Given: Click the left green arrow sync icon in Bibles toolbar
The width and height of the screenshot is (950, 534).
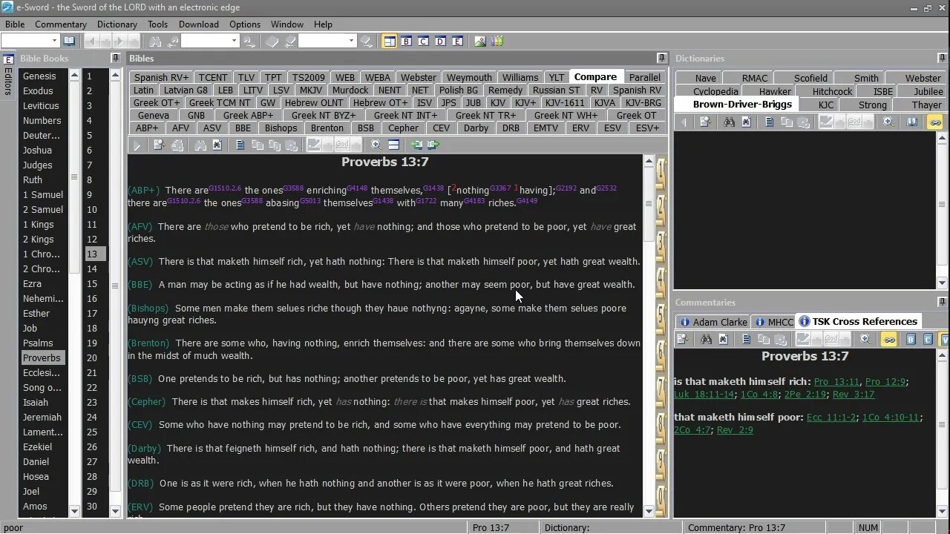Looking at the screenshot, I should pyautogui.click(x=417, y=145).
